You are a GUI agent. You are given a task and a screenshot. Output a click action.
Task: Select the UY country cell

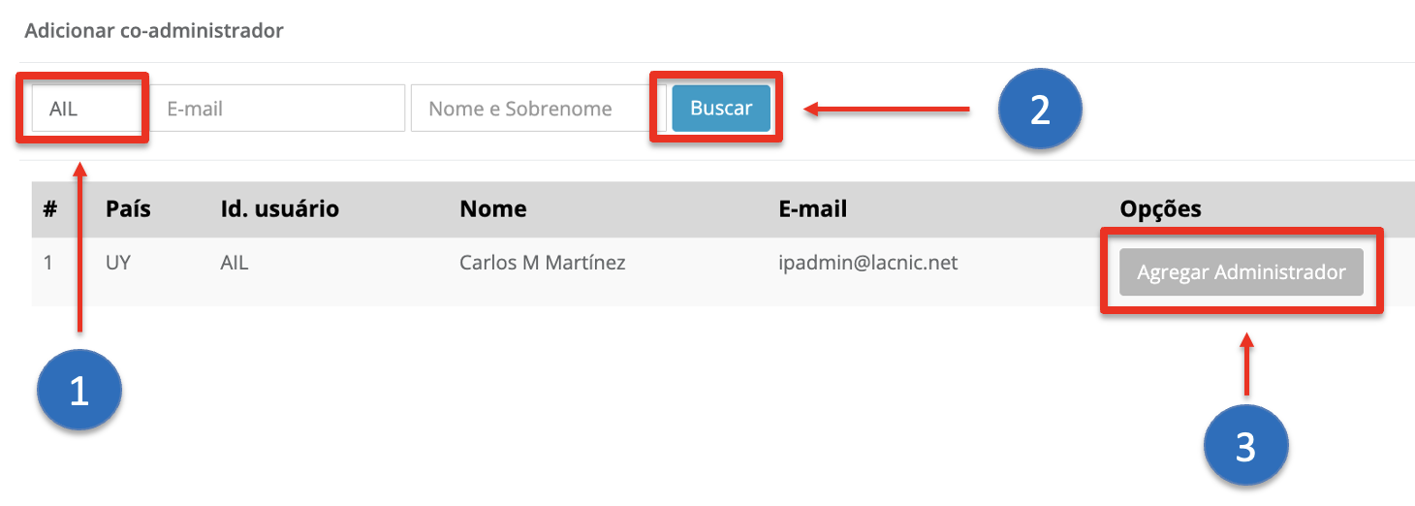point(117,263)
